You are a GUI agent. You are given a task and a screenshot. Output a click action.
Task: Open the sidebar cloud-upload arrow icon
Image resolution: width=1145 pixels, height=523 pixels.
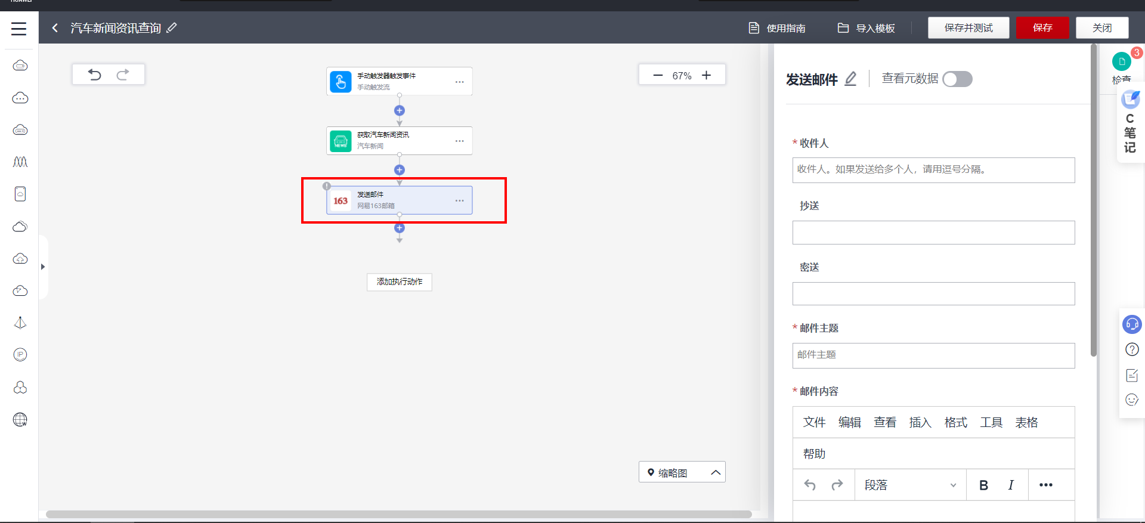(x=20, y=258)
